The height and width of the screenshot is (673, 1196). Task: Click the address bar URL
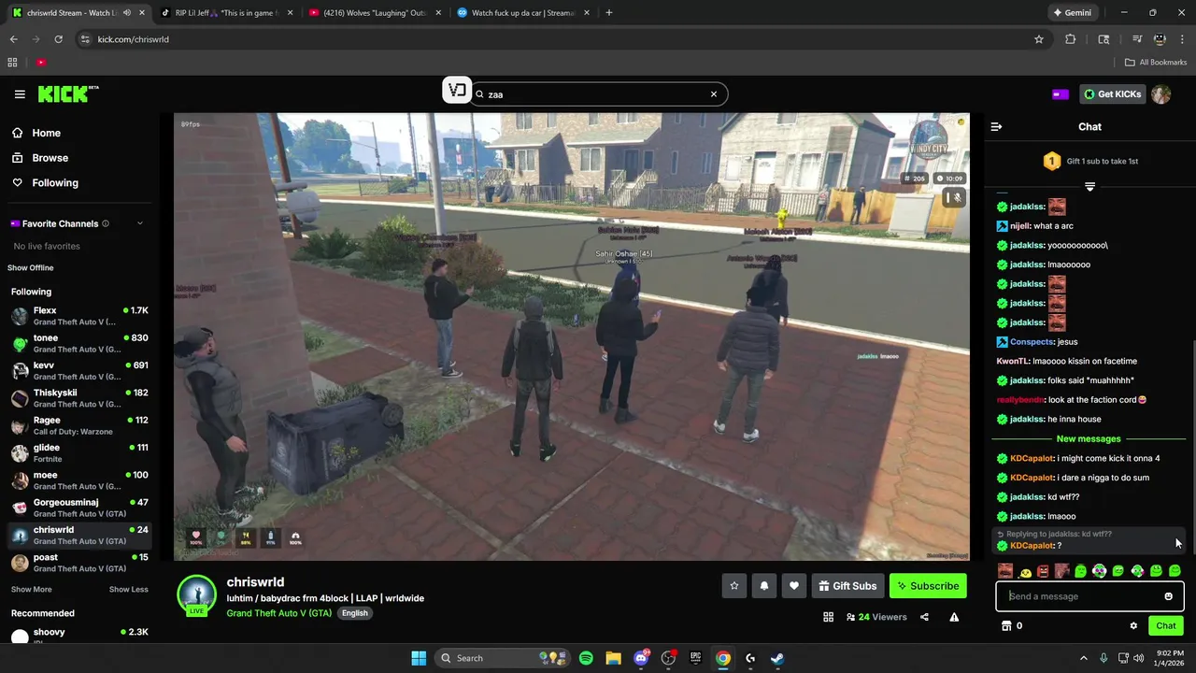point(133,39)
